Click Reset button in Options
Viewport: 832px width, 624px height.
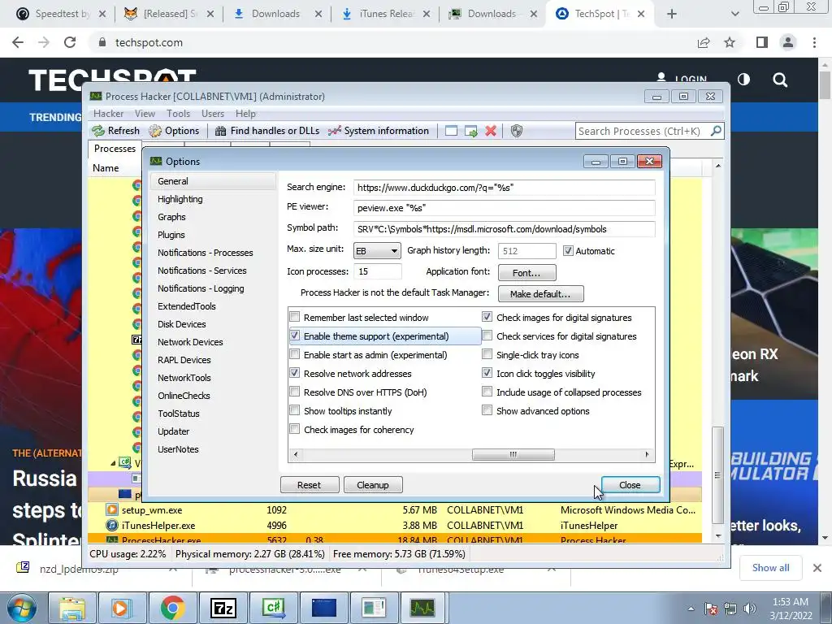pos(310,485)
